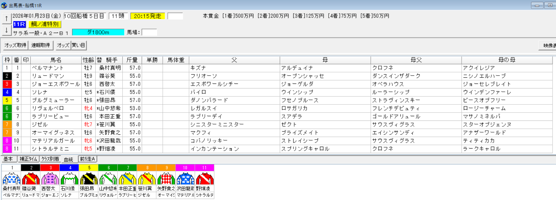The image size is (556, 200).
Task: Switch to the 補正タイム tab
Action: click(x=28, y=159)
